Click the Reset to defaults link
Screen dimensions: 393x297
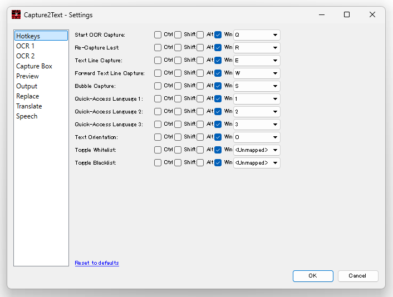[x=97, y=263]
